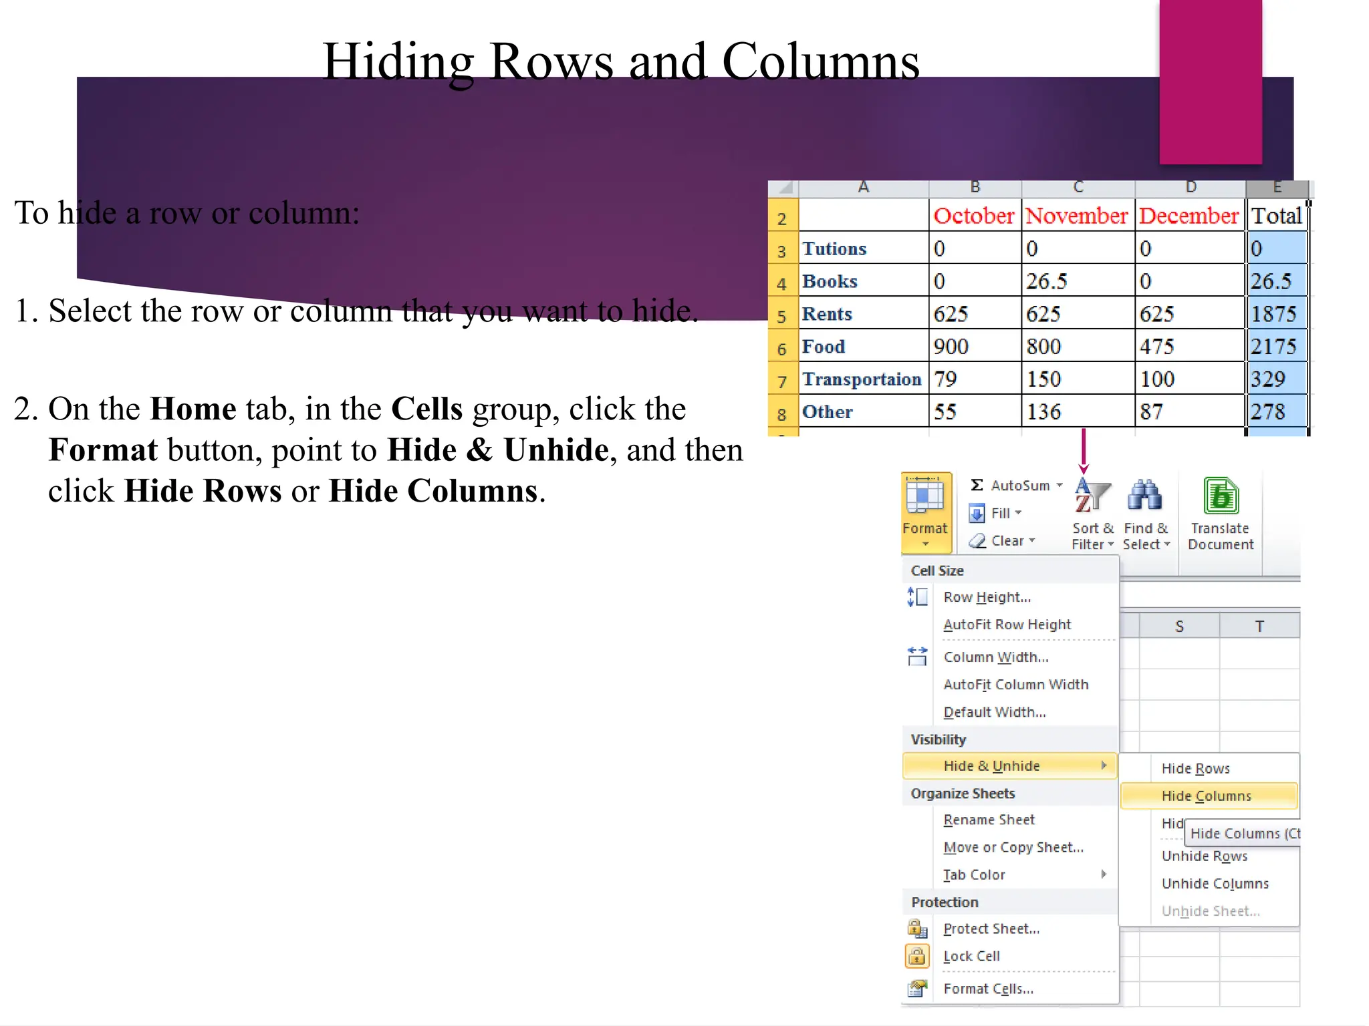Choose Unhide Rows in the submenu
The width and height of the screenshot is (1369, 1026).
tap(1204, 856)
